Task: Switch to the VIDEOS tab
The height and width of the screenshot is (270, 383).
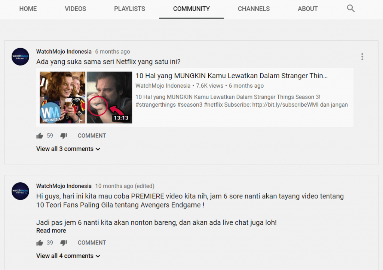Action: 75,9
